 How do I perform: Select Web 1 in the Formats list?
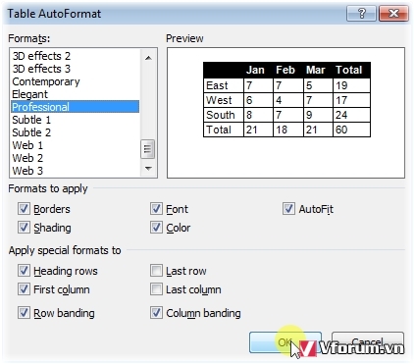point(75,145)
